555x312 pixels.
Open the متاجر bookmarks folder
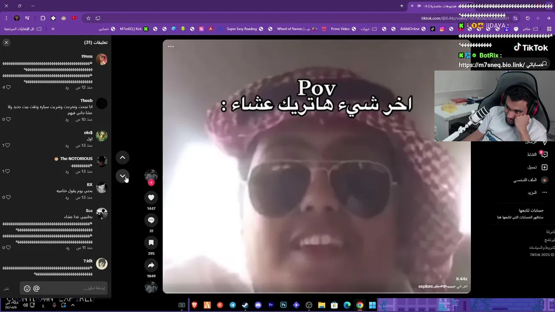coord(530,29)
